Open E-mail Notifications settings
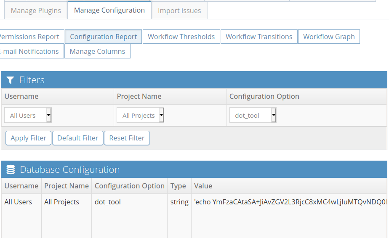Screen dimensions: 389x238 pos(30,51)
